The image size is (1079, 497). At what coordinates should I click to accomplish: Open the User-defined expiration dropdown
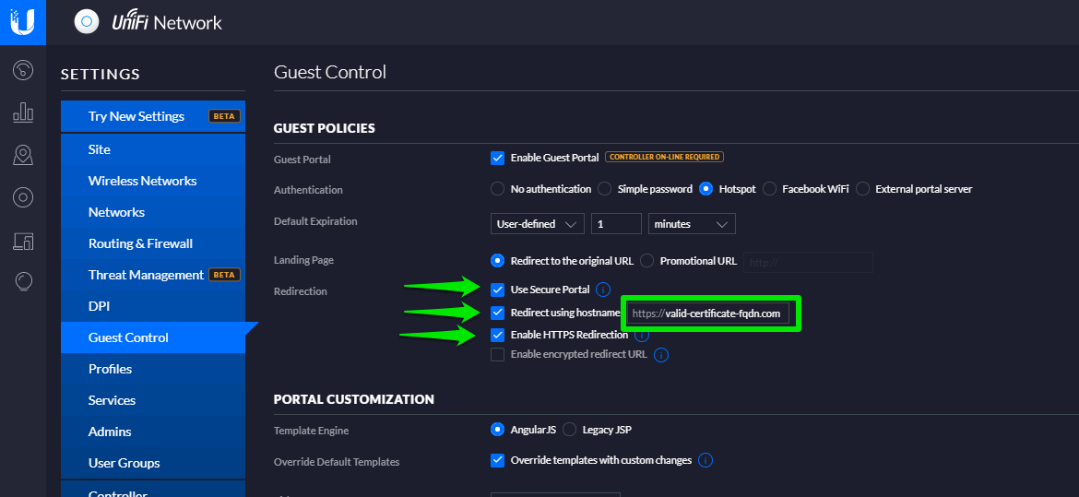pyautogui.click(x=537, y=224)
